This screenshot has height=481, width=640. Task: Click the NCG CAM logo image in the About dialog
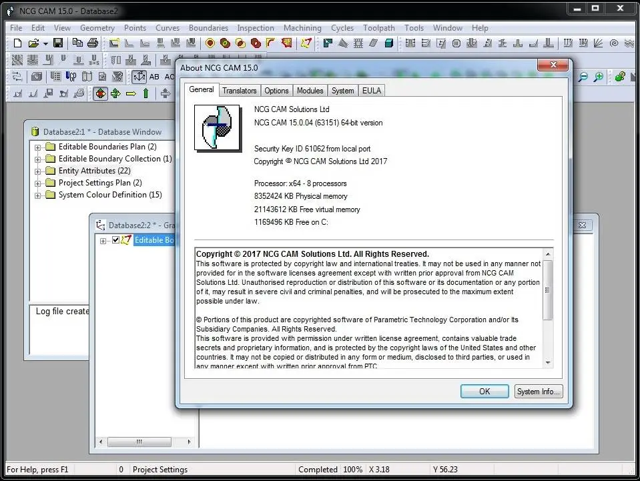click(217, 127)
